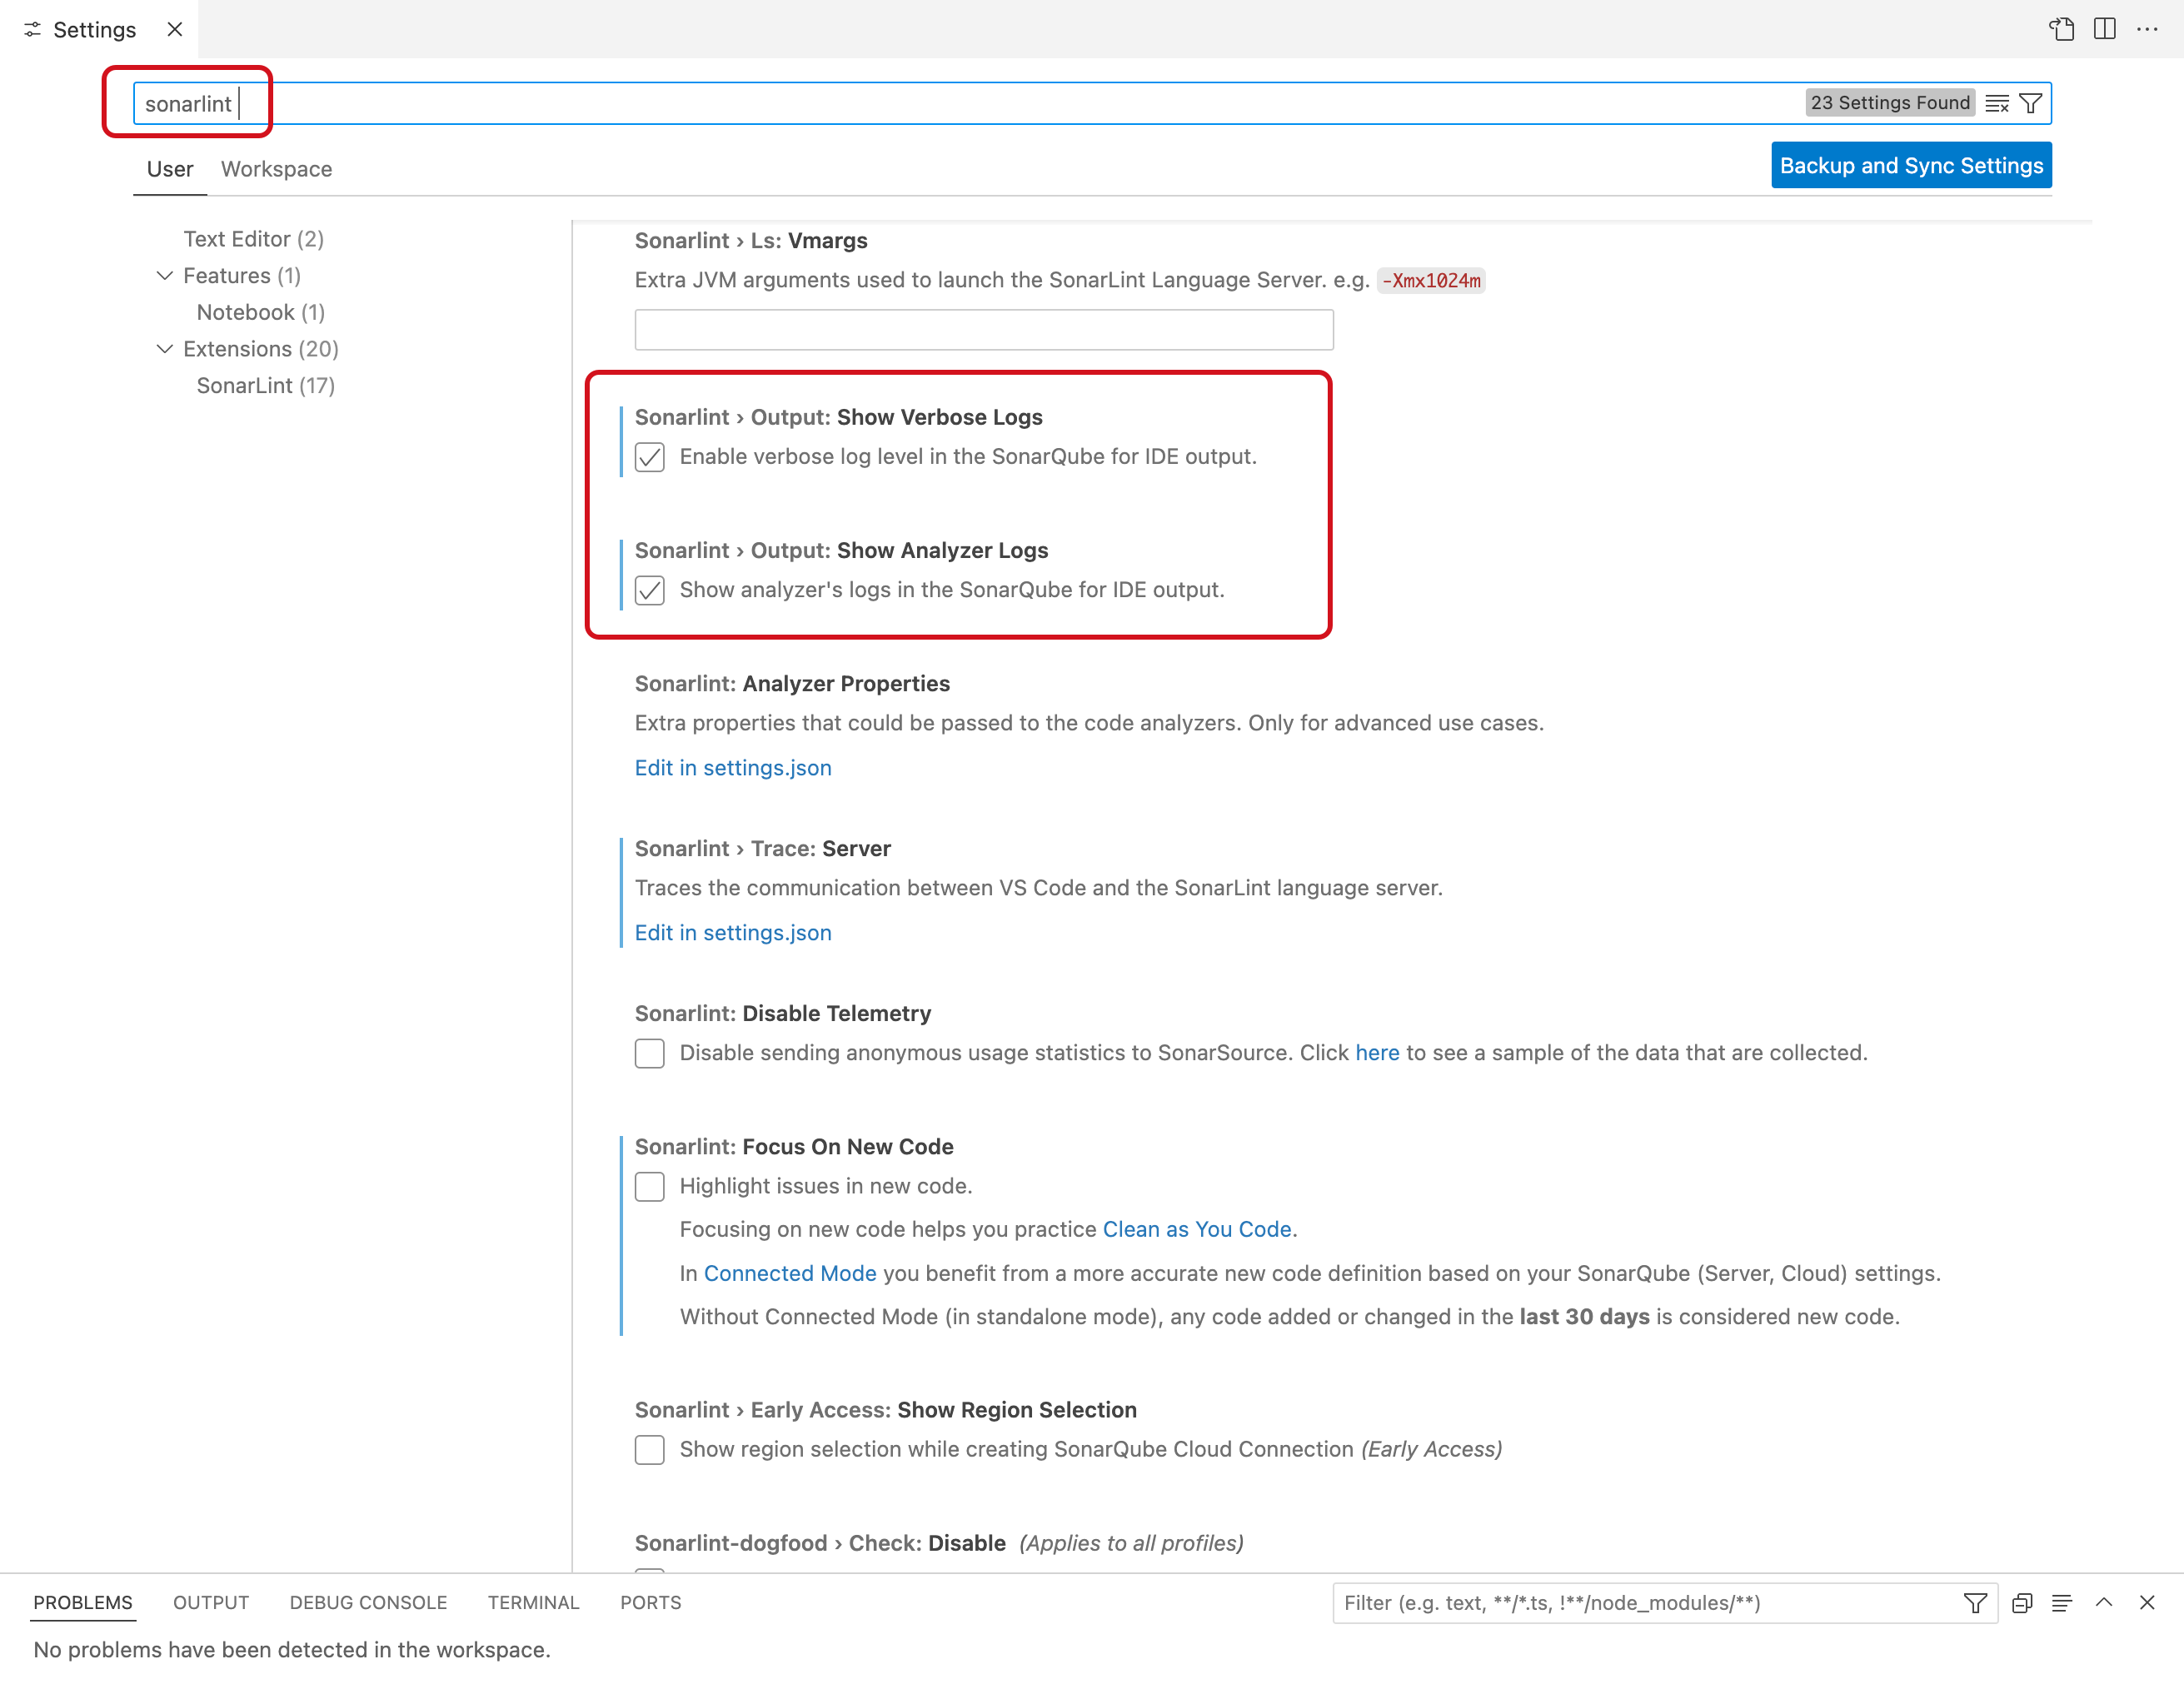Open the TERMINAL panel tab
The image size is (2184, 1704).
click(x=534, y=1602)
